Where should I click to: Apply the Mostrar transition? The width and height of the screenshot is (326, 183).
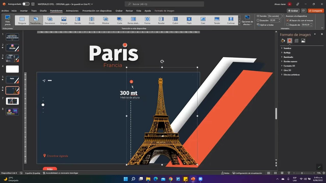pyautogui.click(x=106, y=20)
